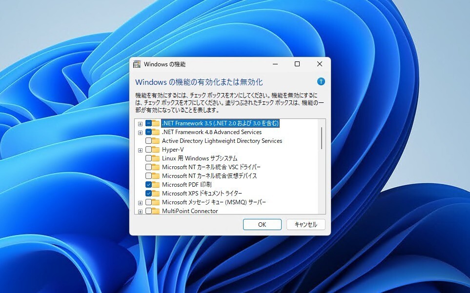Image resolution: width=470 pixels, height=293 pixels.
Task: Toggle the .NET Framework 3.5 checkbox
Action: tap(148, 123)
